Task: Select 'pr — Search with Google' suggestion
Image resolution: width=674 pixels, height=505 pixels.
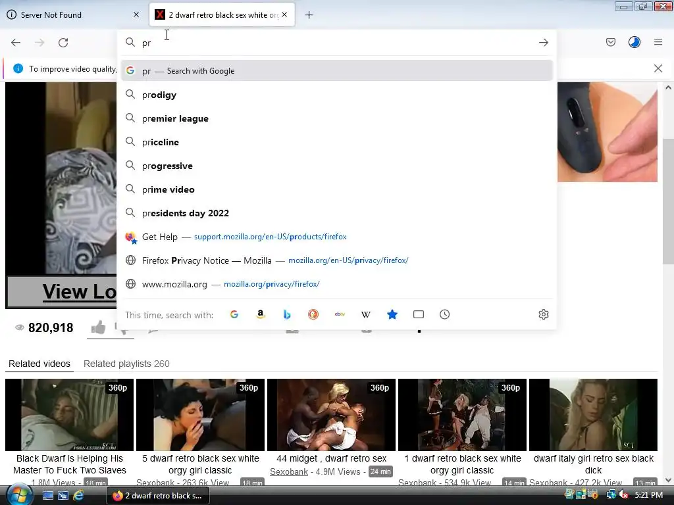Action: coord(336,71)
